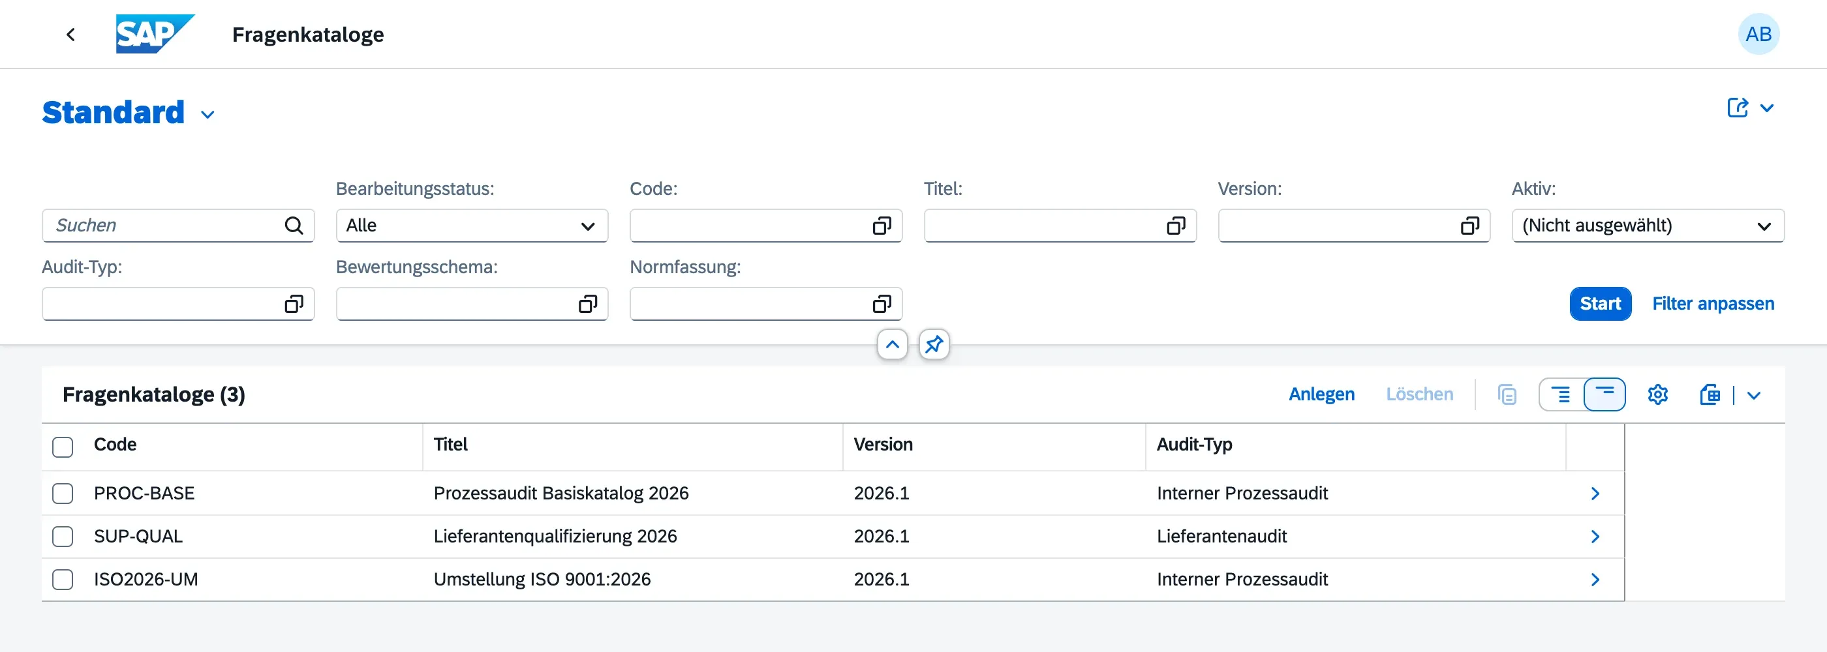The image size is (1827, 652).
Task: Open value help for Audit-Typ filter
Action: (x=294, y=304)
